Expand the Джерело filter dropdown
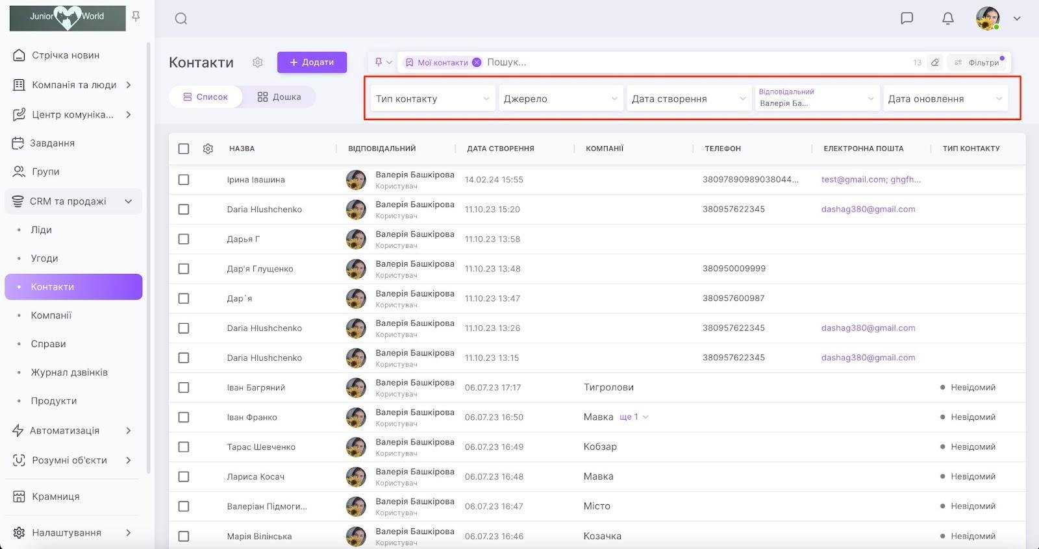The image size is (1039, 549). pos(560,99)
